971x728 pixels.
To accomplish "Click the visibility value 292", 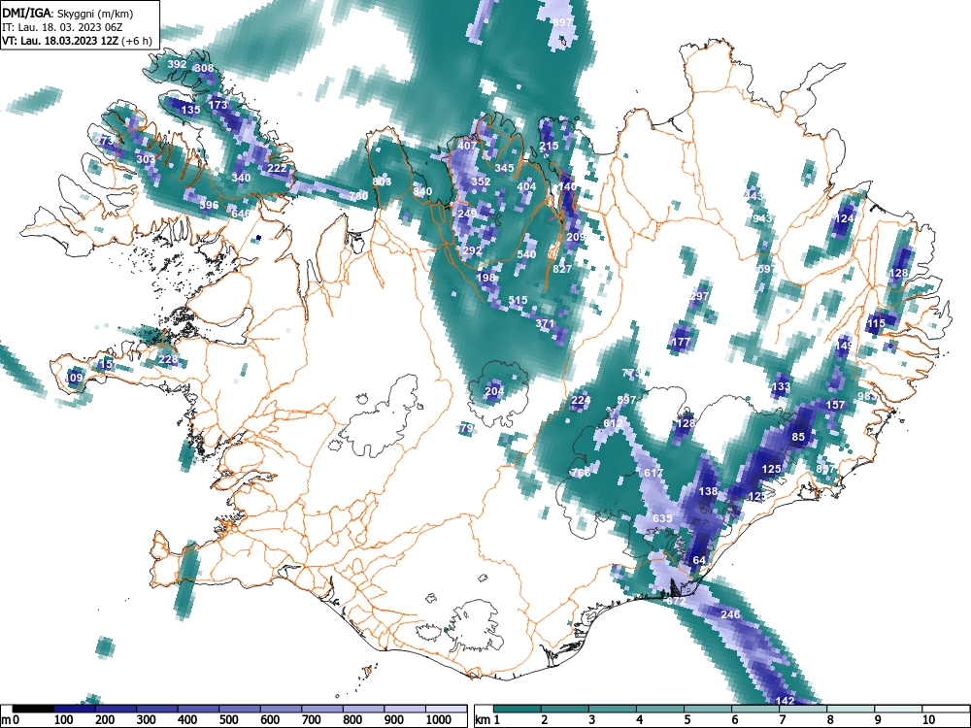I will 472,250.
